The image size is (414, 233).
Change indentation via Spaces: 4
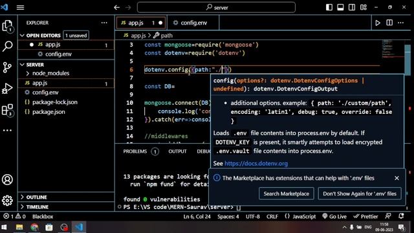click(x=228, y=216)
